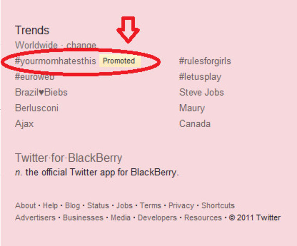Open the Twitter for BlackBerry heading link
Image resolution: width=297 pixels, height=246 pixels.
(x=68, y=158)
